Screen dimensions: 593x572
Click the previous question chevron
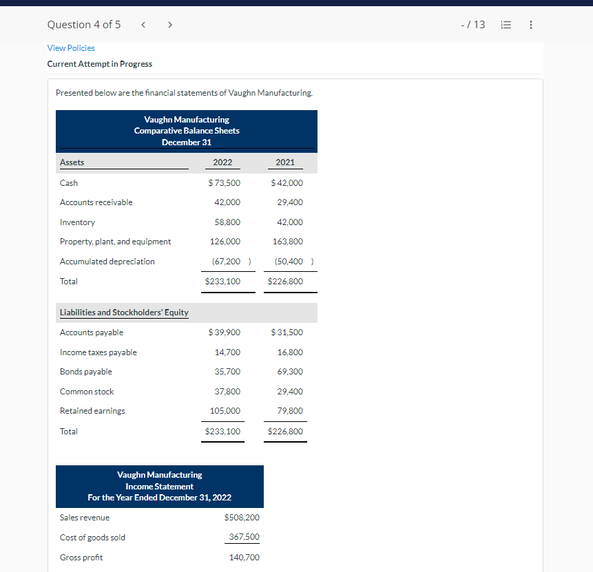(x=143, y=24)
